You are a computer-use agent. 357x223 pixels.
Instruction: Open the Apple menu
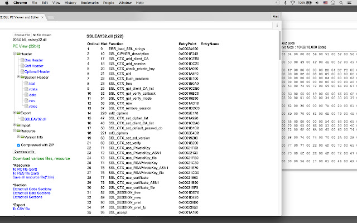[7, 3]
